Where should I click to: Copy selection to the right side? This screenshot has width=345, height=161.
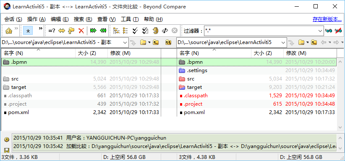tap(93, 31)
